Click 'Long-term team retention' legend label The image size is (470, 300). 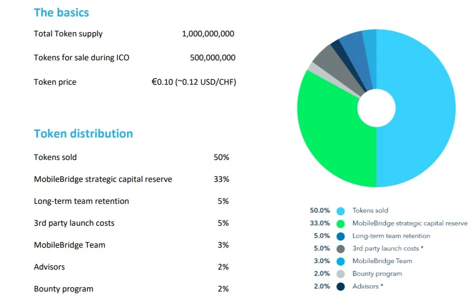click(391, 236)
